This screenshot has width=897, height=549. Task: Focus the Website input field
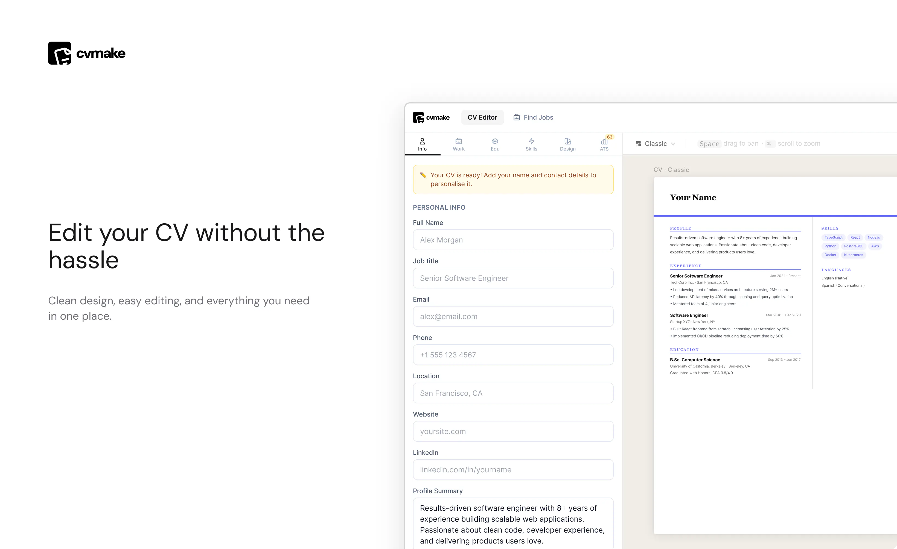click(x=513, y=431)
